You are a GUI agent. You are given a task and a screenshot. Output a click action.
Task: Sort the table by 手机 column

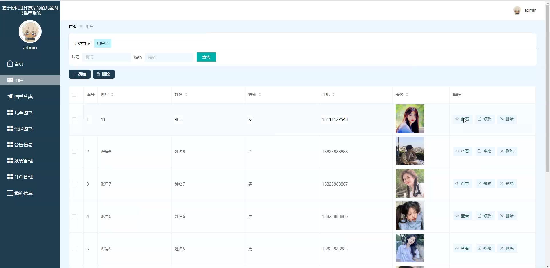click(333, 94)
